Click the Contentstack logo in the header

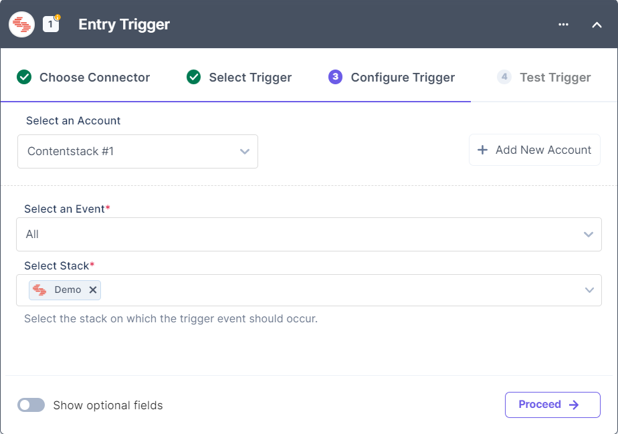pos(21,24)
